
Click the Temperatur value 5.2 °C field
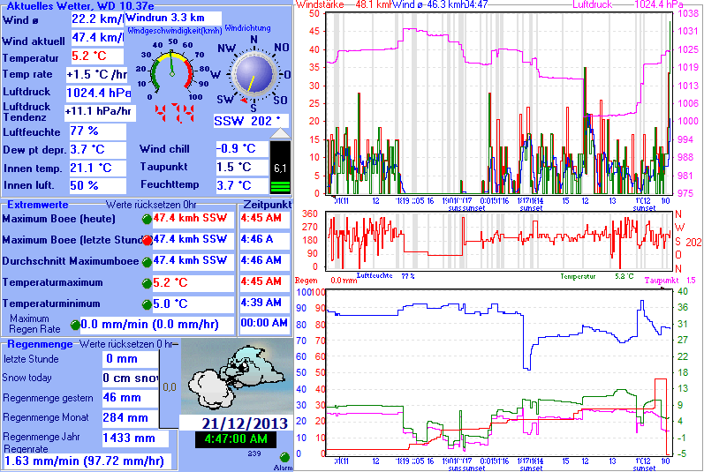(x=97, y=56)
